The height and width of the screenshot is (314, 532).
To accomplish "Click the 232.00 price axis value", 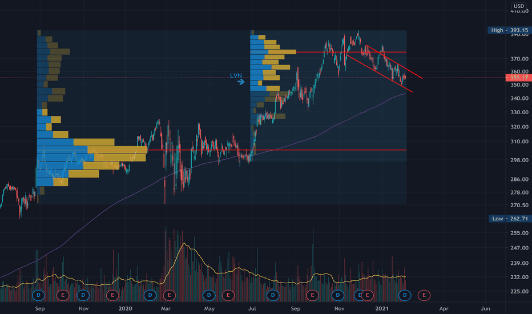I will pos(519,277).
